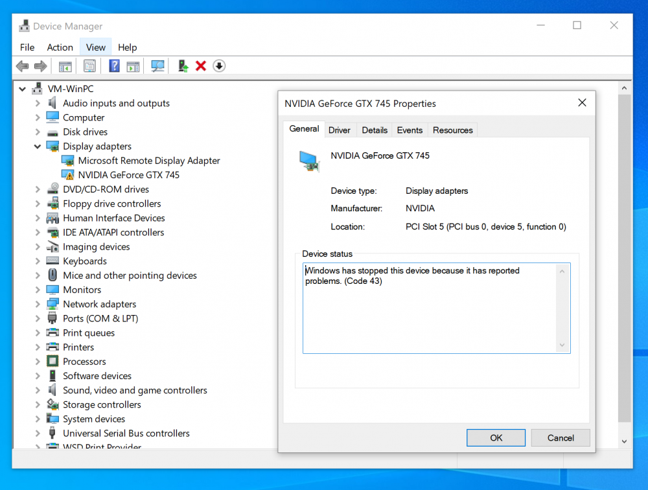Screen dimensions: 648x490
Task: Click the Forward arrow toolbar icon
Action: (40, 66)
